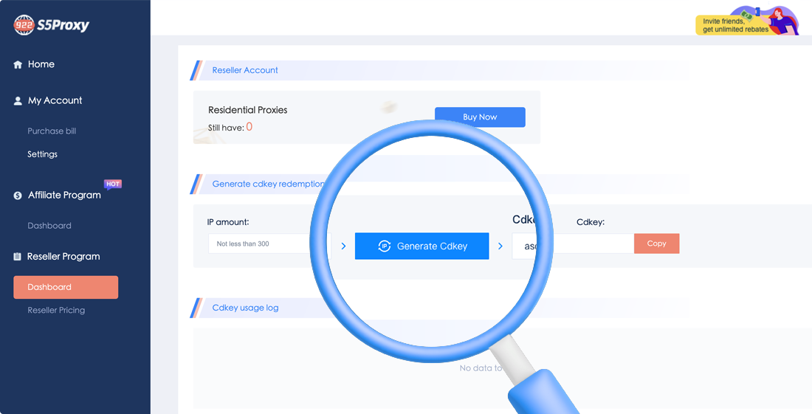This screenshot has width=812, height=414.
Task: Go to account Settings
Action: [42, 154]
